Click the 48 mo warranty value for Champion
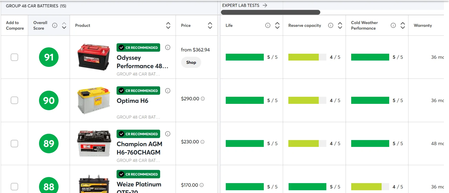Viewport: 449px width, 193px height. pos(438,144)
